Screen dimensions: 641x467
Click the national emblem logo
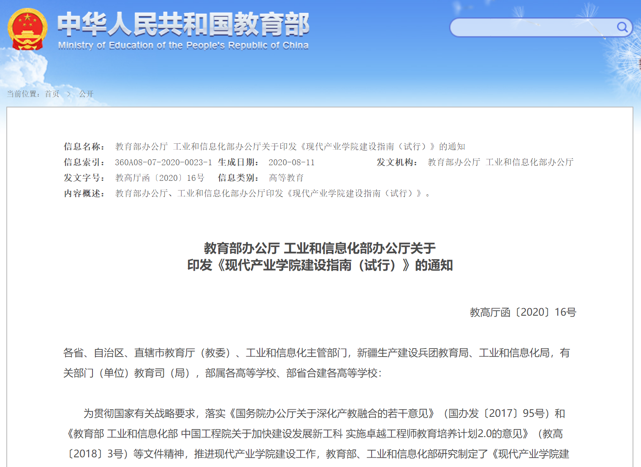(x=27, y=30)
